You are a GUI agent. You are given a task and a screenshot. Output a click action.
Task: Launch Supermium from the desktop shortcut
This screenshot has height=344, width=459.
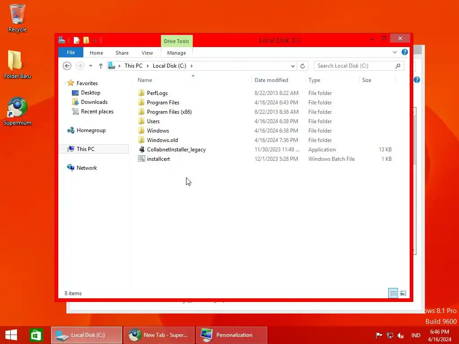(x=17, y=112)
